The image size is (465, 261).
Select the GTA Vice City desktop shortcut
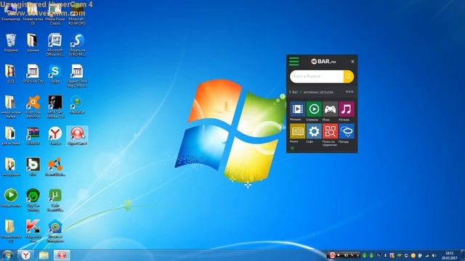(x=33, y=74)
